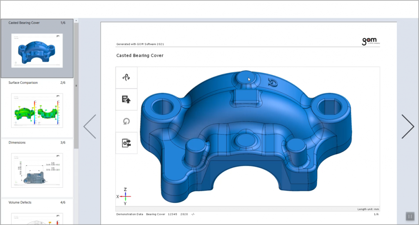This screenshot has height=225, width=419.
Task: Go to the next report page arrow
Action: point(408,126)
